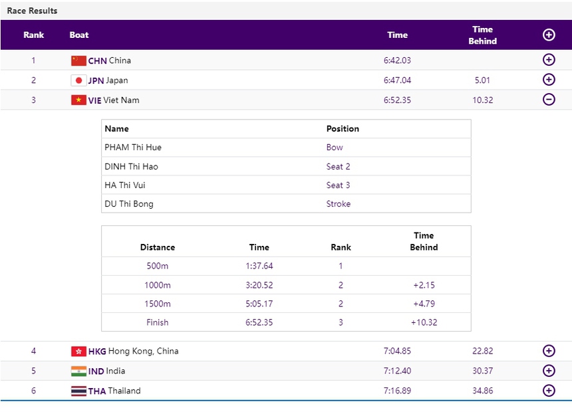Click the Hong Kong flag icon

pyautogui.click(x=78, y=351)
